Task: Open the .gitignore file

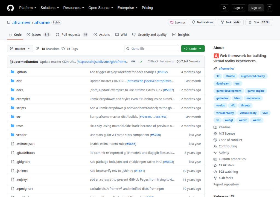Action: pyautogui.click(x=24, y=162)
